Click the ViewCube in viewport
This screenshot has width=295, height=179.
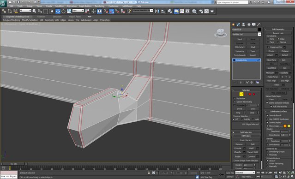(x=220, y=33)
